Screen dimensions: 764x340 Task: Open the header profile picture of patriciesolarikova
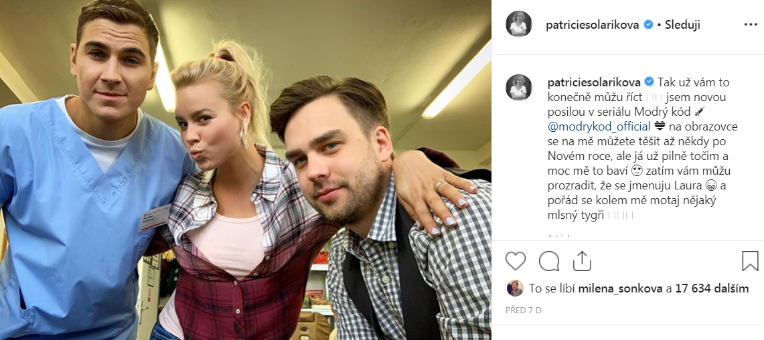click(x=518, y=24)
